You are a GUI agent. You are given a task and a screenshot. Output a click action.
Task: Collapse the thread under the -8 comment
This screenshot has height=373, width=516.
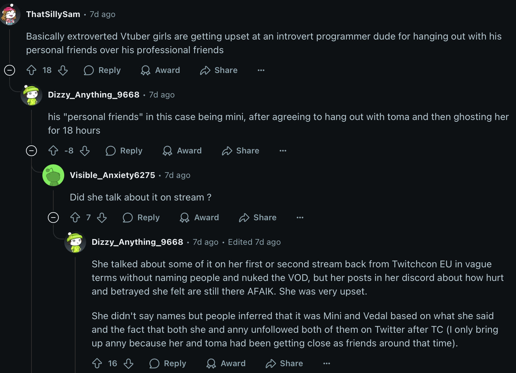tap(31, 151)
